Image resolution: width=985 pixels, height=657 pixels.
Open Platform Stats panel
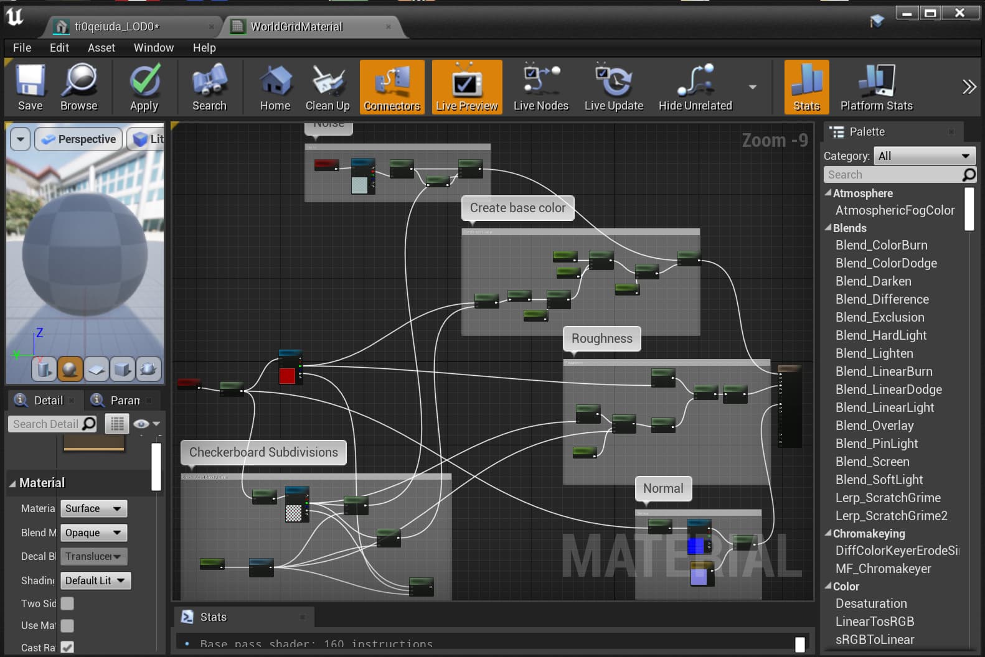[876, 87]
